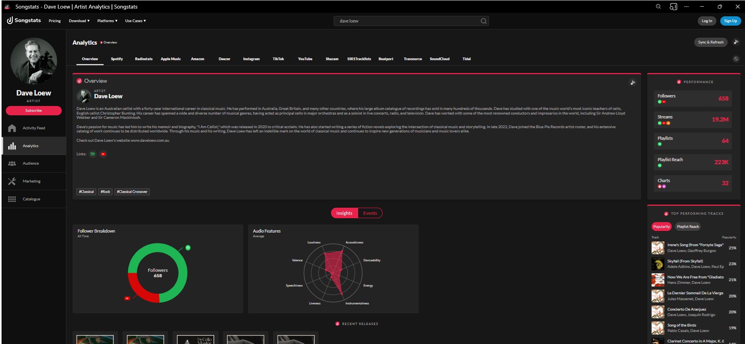Click the Spotify icon under Playlist Reach card
745x344 pixels.
pyautogui.click(x=660, y=165)
